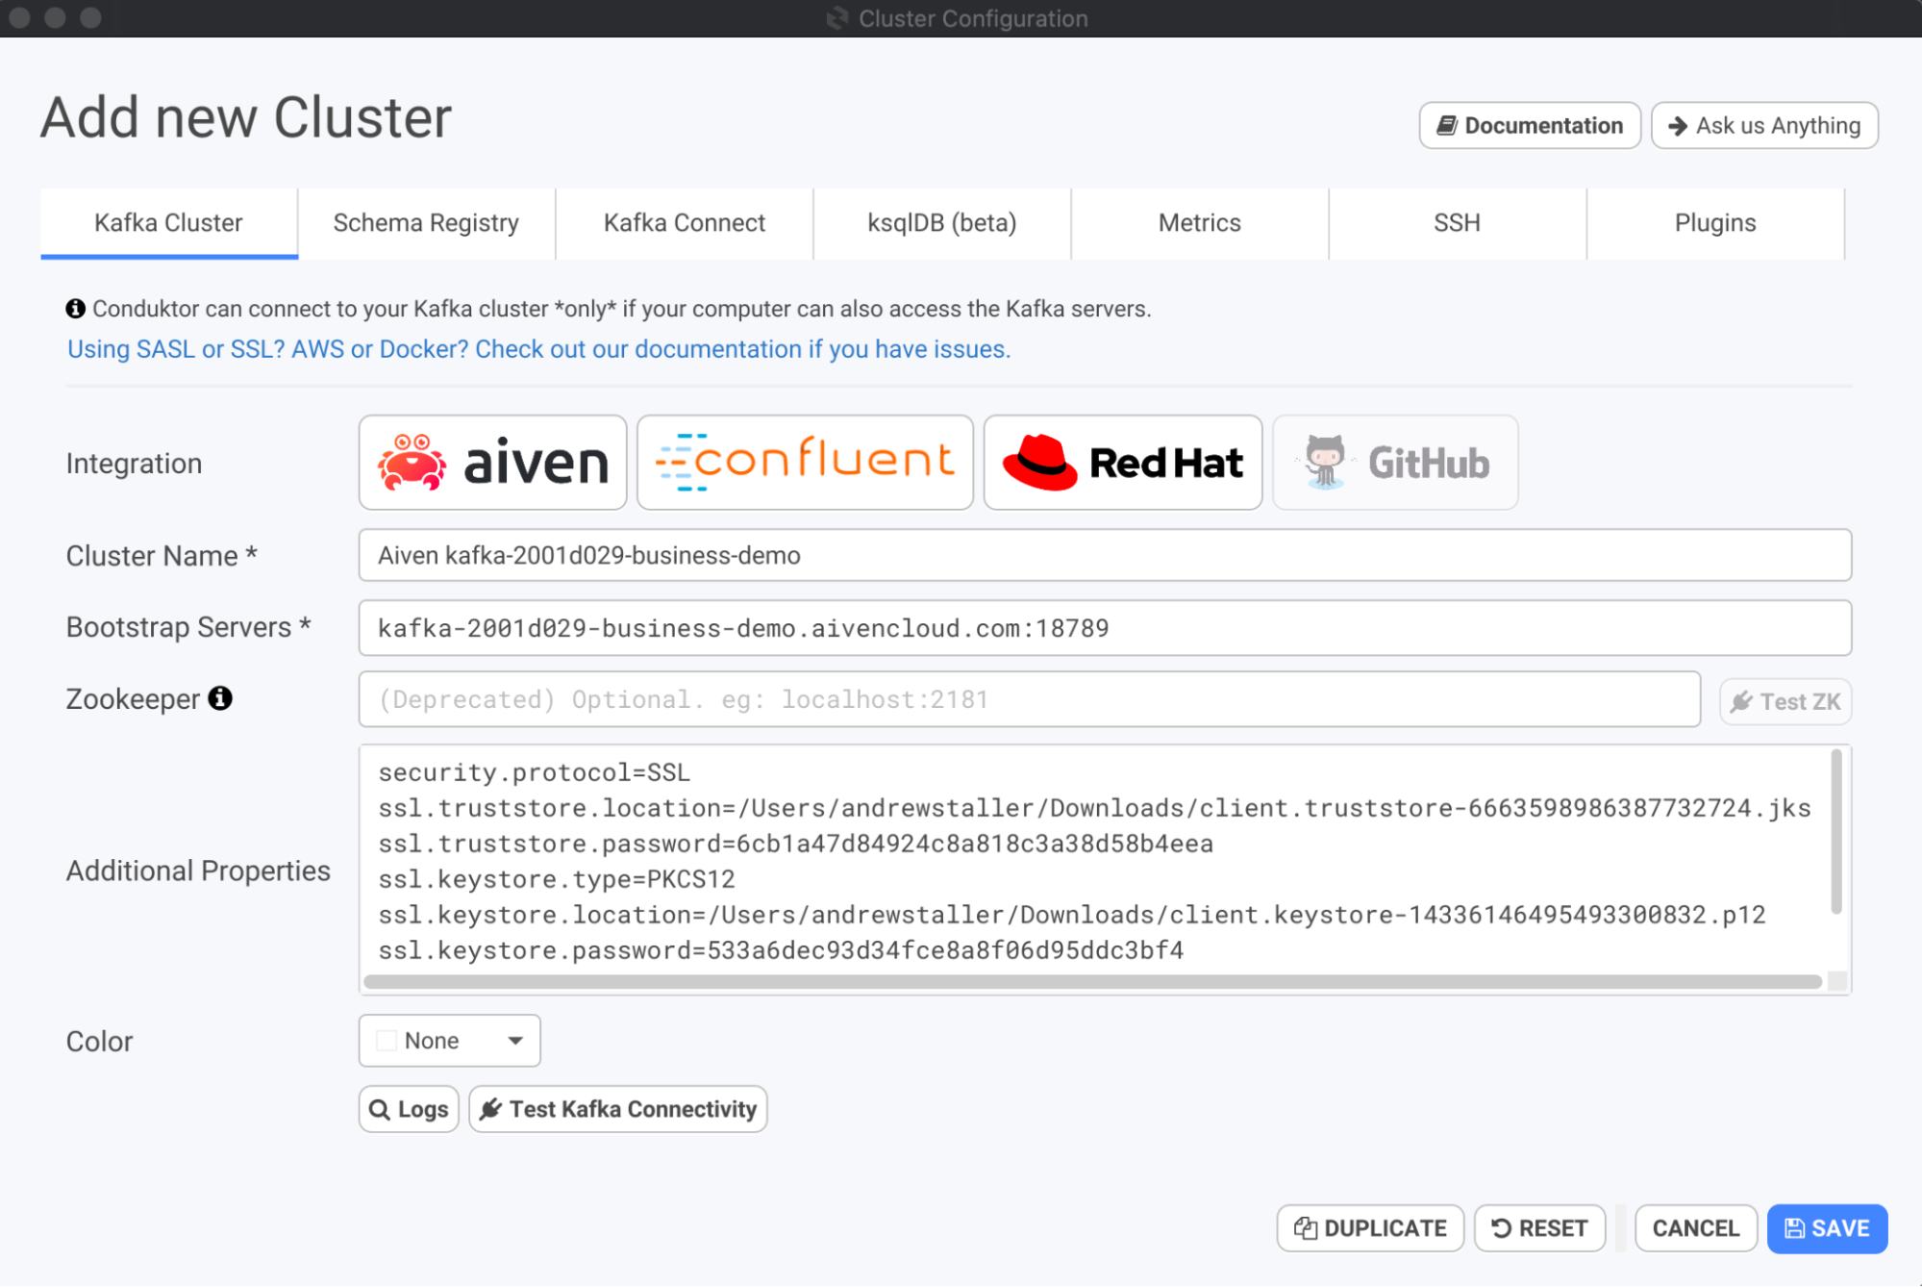The image size is (1922, 1287).
Task: Select the GitHub integration logo
Action: [1395, 463]
